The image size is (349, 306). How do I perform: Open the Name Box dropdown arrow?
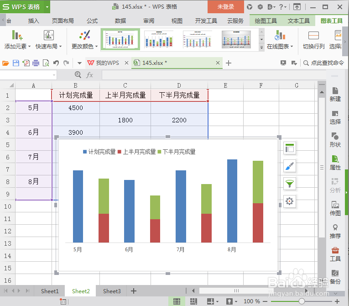tap(54, 75)
